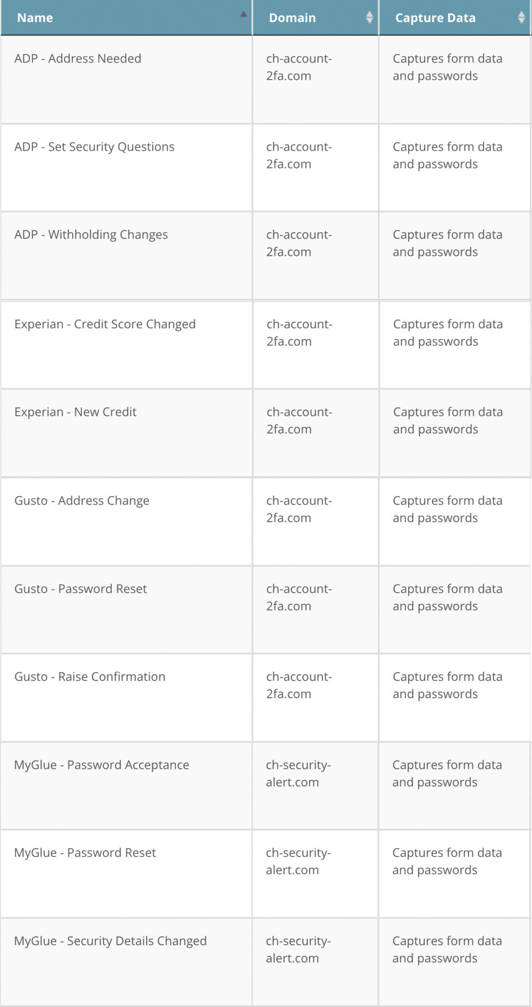The height and width of the screenshot is (1007, 532).
Task: Open ADP - Set Security Questions entry
Action: [94, 147]
